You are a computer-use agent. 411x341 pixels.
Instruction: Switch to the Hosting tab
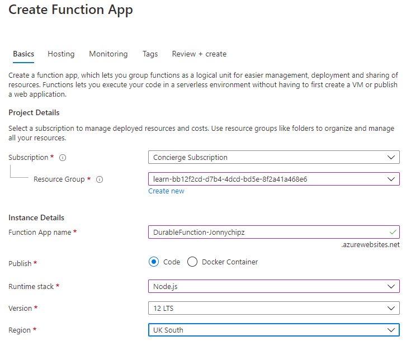pyautogui.click(x=61, y=54)
